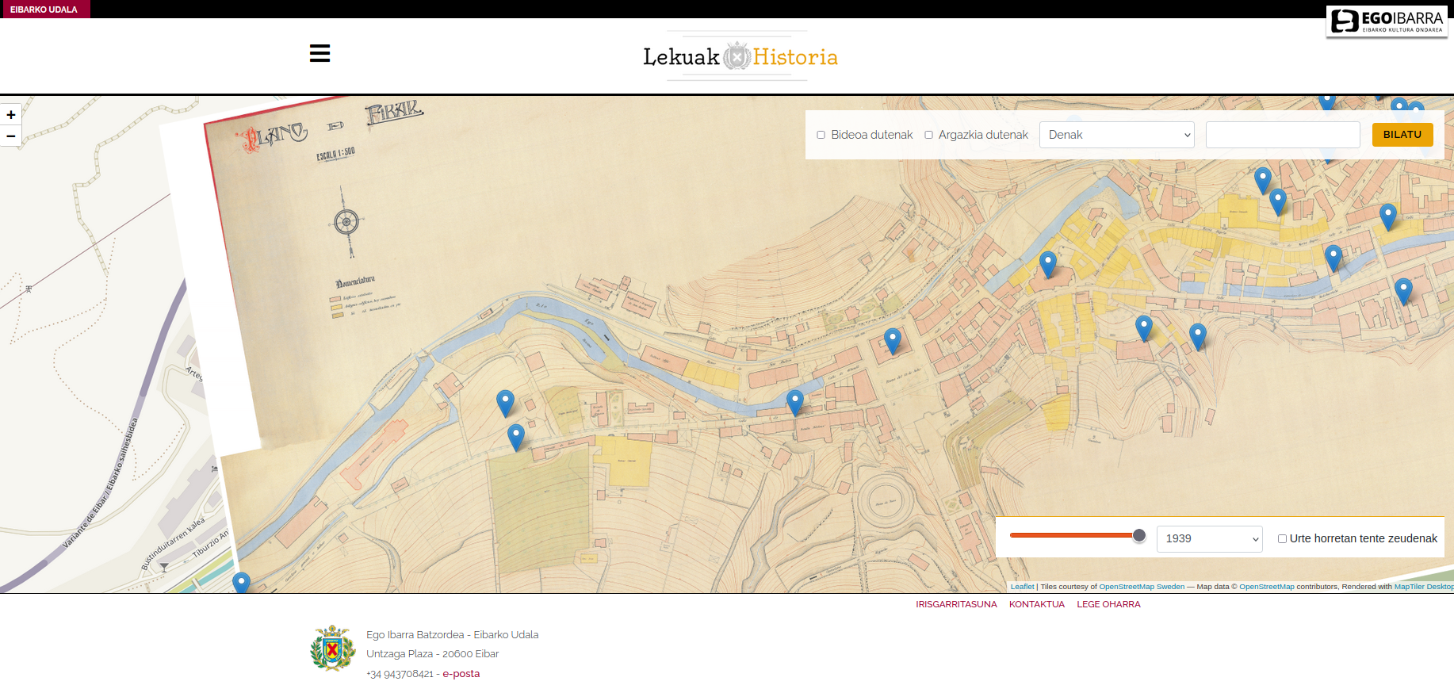
Task: Open the Irisgarritasuna footer link
Action: [956, 604]
